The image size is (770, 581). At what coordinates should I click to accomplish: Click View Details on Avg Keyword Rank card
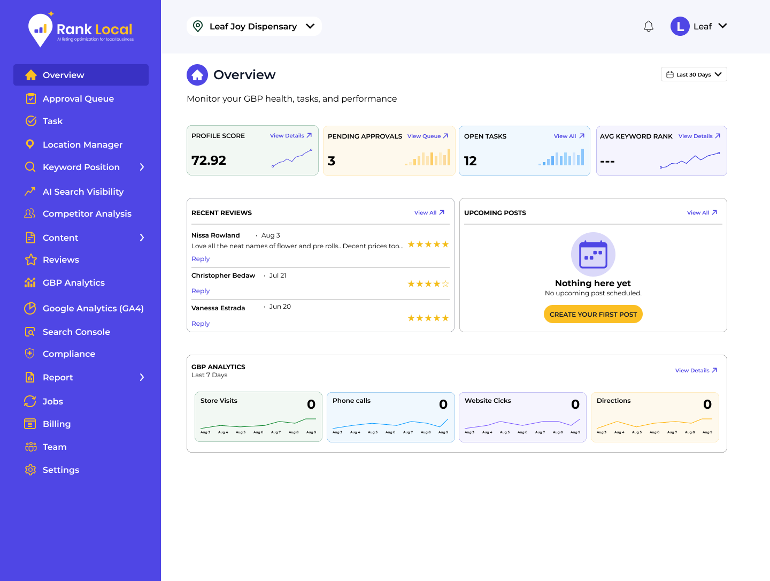(699, 136)
